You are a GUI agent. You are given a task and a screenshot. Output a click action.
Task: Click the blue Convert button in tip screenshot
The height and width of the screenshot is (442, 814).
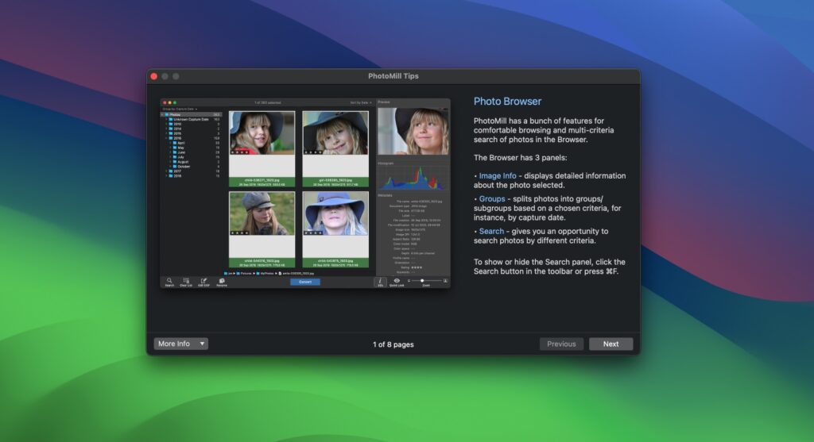[305, 282]
